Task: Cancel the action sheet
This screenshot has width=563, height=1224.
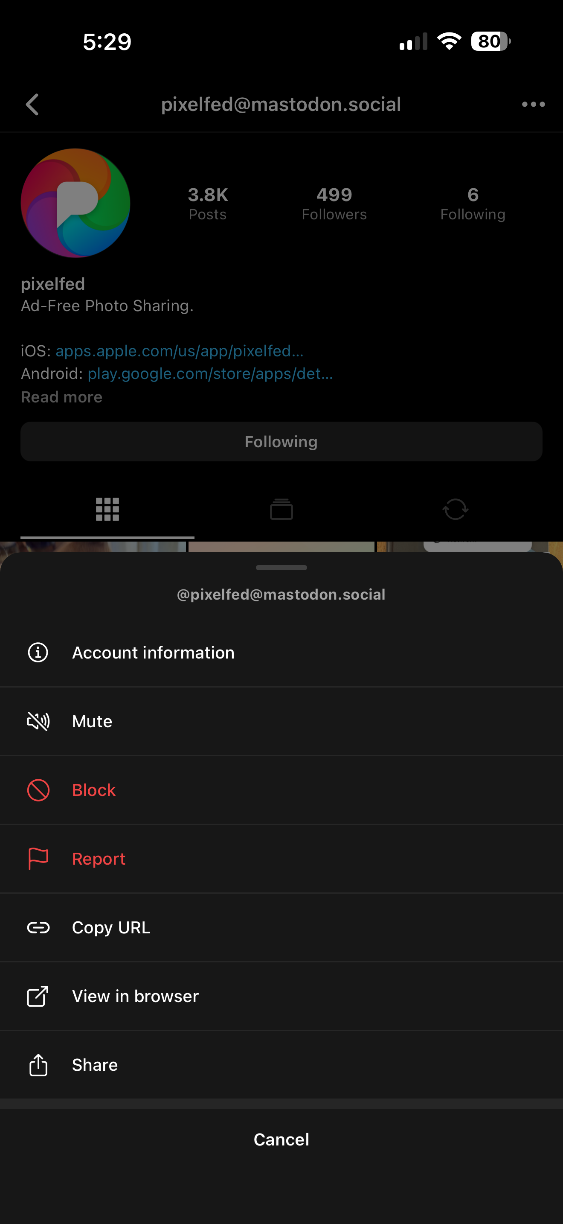Action: click(x=281, y=1139)
